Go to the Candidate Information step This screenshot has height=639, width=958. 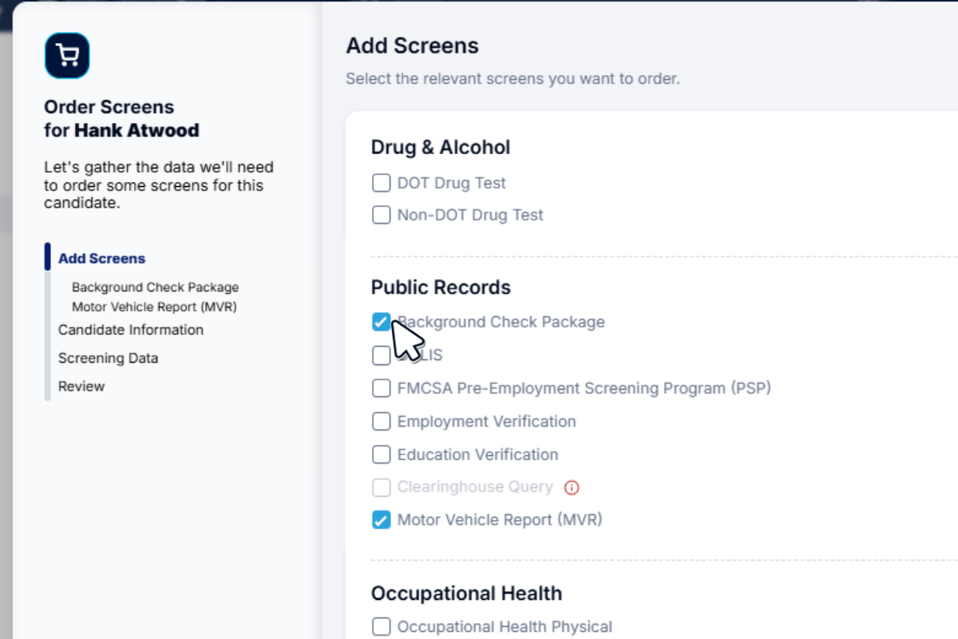131,330
